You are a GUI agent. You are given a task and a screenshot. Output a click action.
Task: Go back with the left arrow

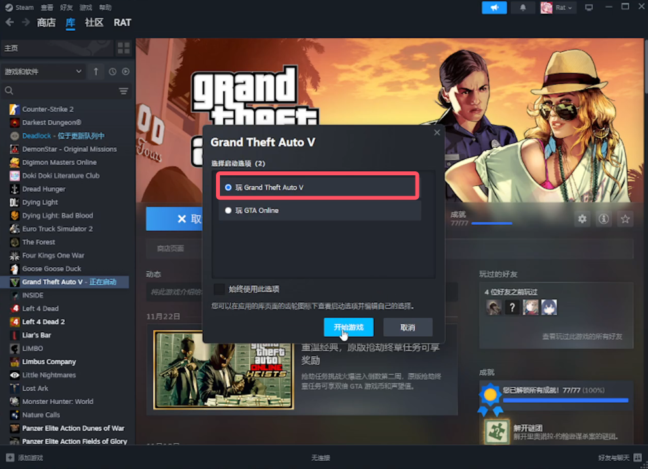(10, 22)
